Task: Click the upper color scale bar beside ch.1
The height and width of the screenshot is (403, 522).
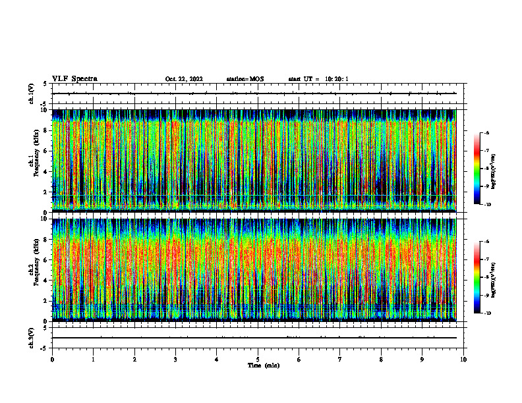Action: pyautogui.click(x=477, y=169)
